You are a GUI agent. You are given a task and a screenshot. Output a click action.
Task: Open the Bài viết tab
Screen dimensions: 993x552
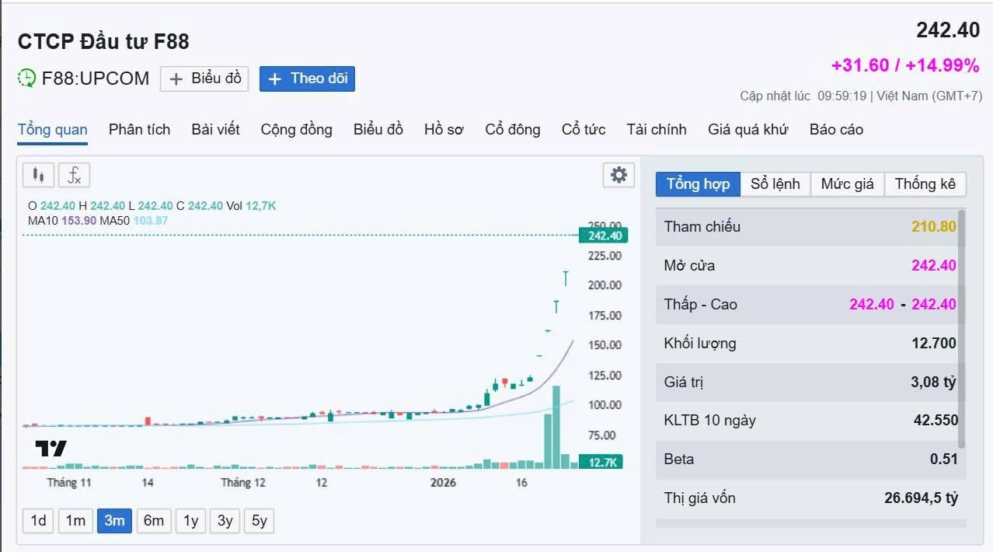pos(215,130)
